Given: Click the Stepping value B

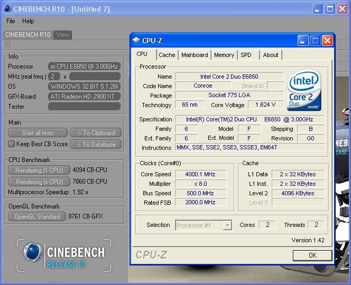Looking at the screenshot, I should coord(311,129).
